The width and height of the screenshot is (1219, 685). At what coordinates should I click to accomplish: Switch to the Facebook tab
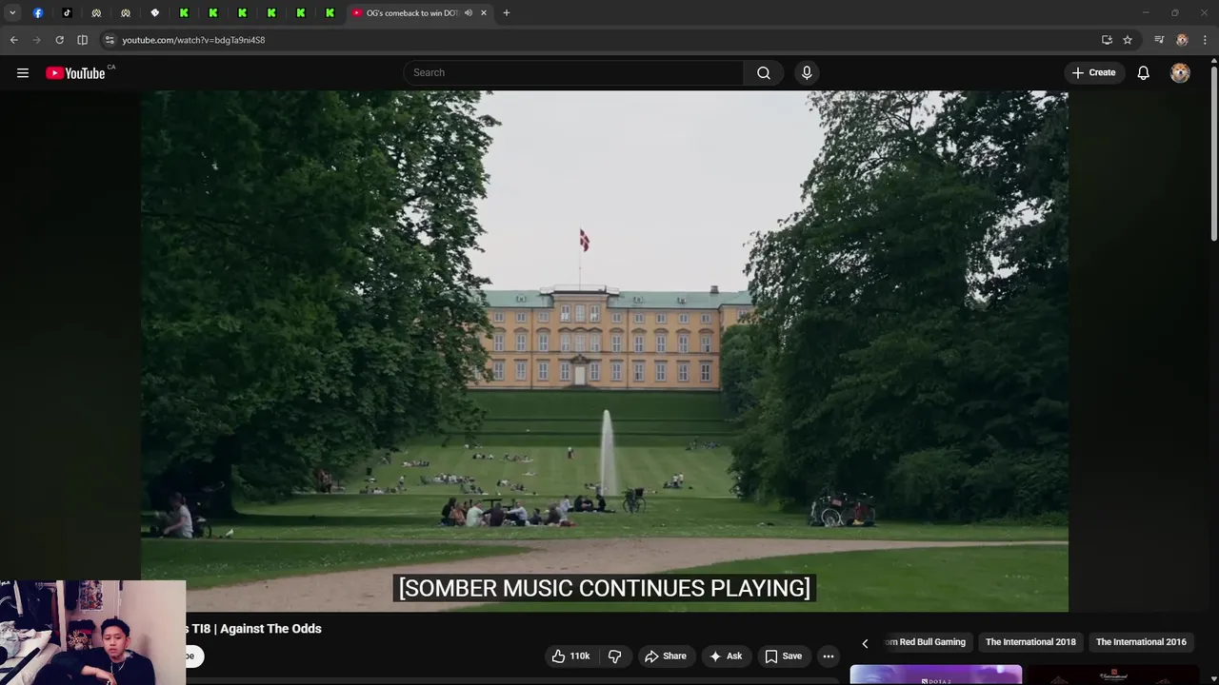pos(38,13)
